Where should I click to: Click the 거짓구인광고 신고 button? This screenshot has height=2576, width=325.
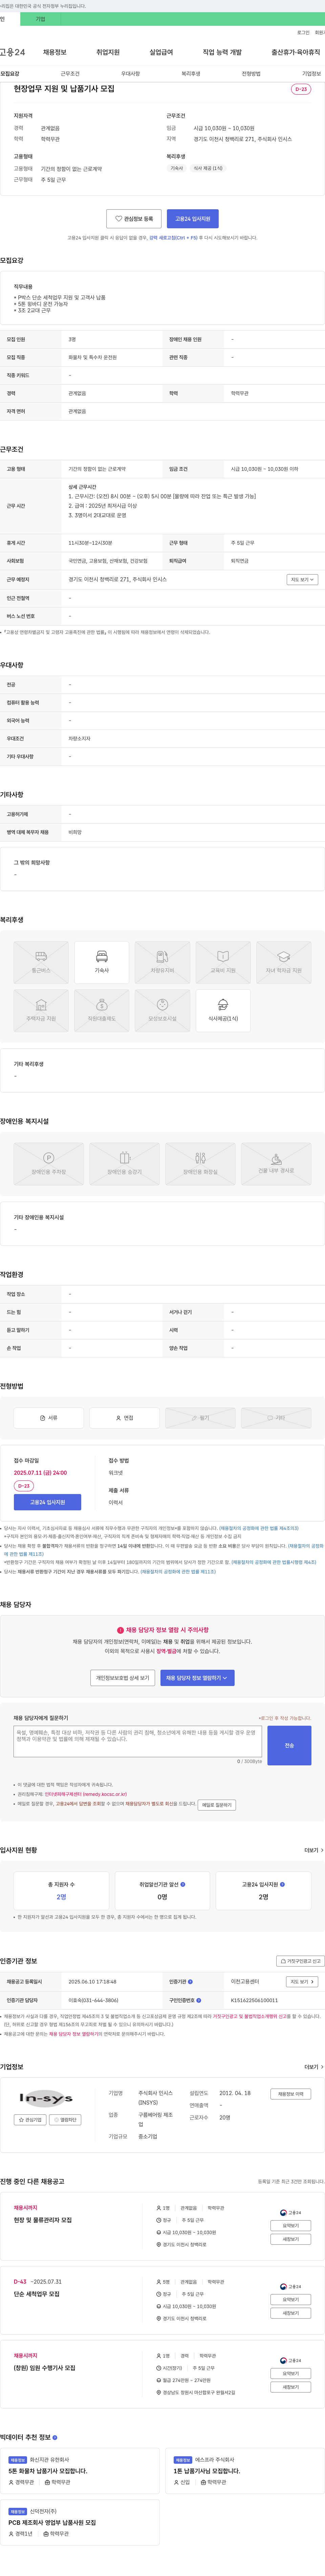(x=300, y=1961)
